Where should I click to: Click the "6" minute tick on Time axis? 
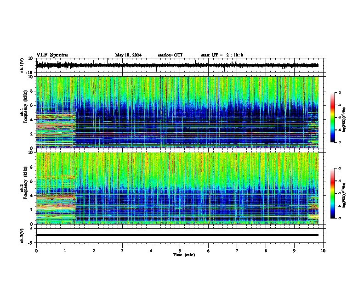[209, 251]
